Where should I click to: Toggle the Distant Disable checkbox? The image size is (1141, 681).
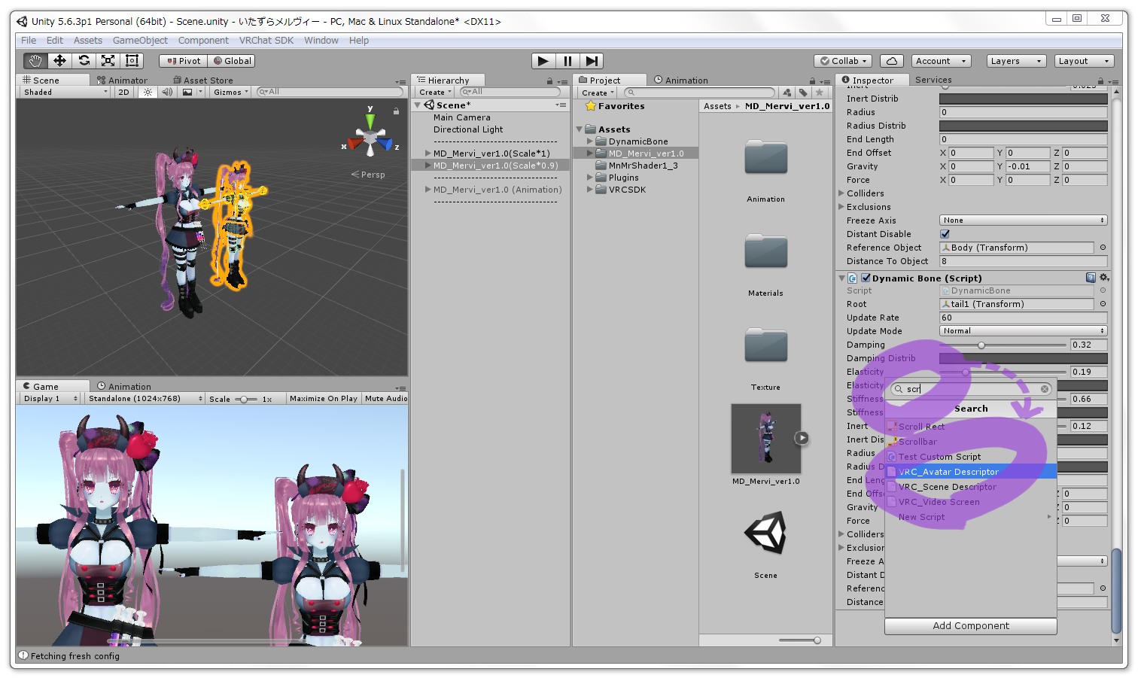(x=945, y=234)
